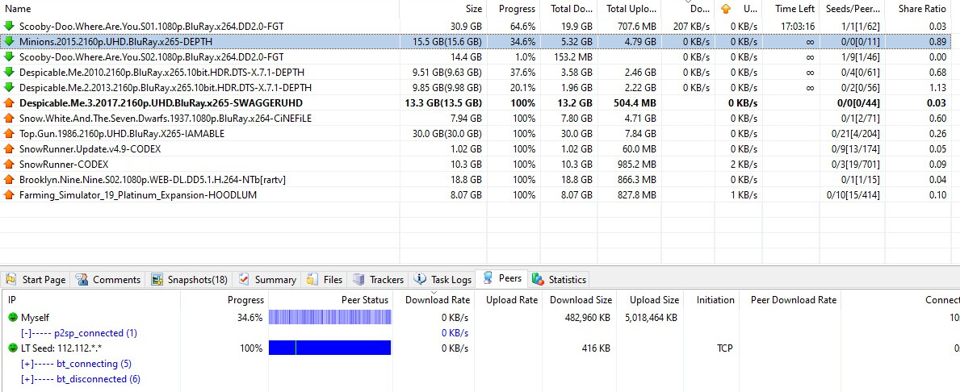Viewport: 960px width, 392px height.
Task: Sort the list by Size column header
Action: (473, 9)
